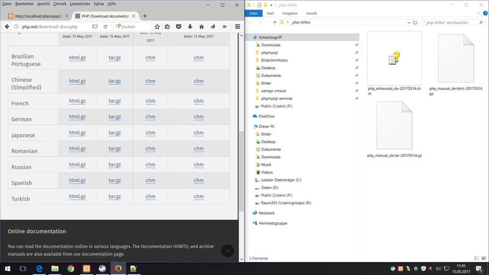The height and width of the screenshot is (275, 489).
Task: Bookmark this page with the star icon
Action: pyautogui.click(x=157, y=27)
